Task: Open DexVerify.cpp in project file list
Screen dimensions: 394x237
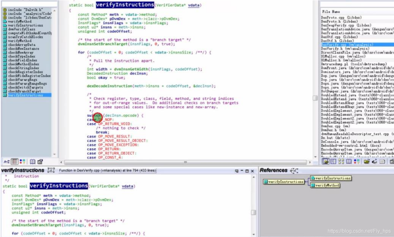Action: coord(357,45)
